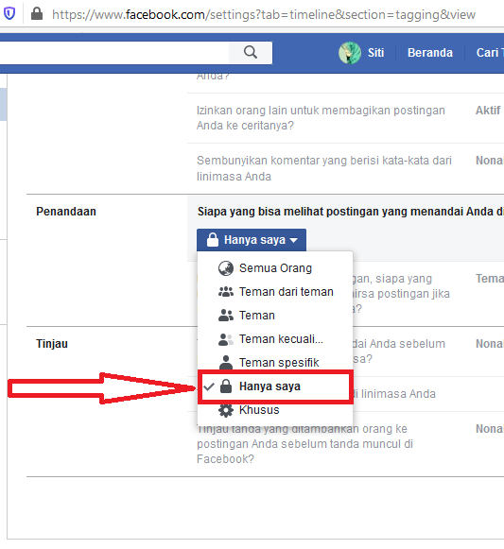Image resolution: width=504 pixels, height=549 pixels.
Task: Select the Khusus custom option
Action: click(x=275, y=410)
